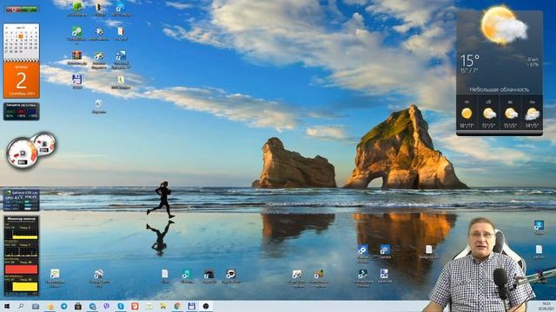
Task: Select highlighted today cell in calendar
Action: click(21, 36)
